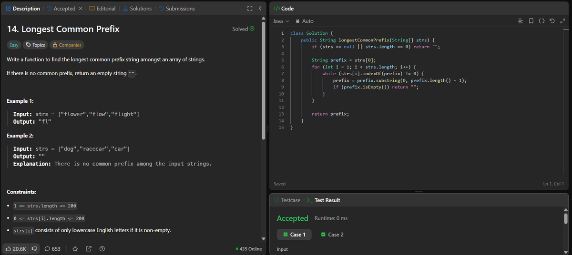Select the Case 1 result
Screen dimensions: 572x255
[294, 235]
